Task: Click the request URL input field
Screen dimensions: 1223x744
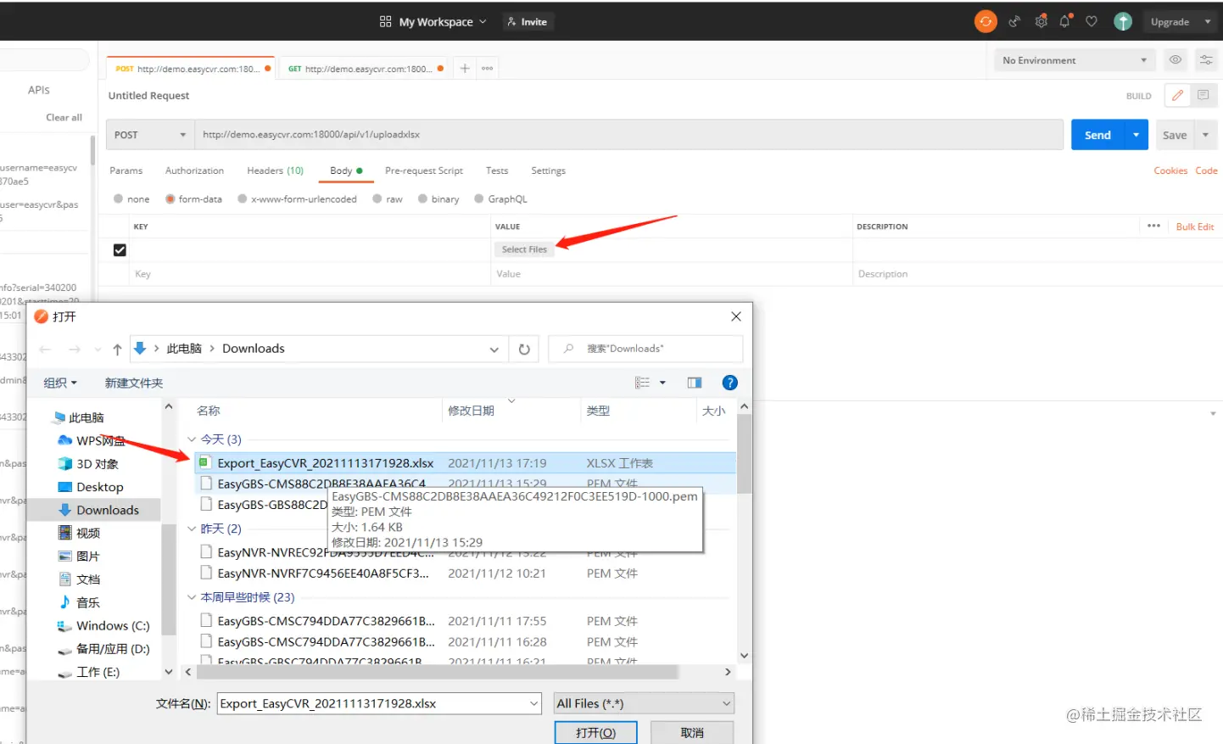Action: (x=628, y=135)
